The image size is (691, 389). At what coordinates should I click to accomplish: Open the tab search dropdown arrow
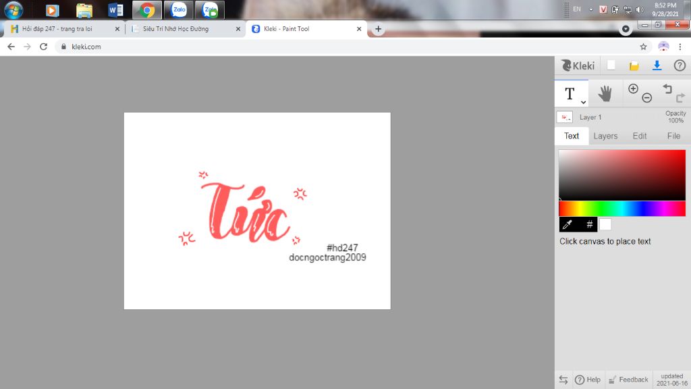coord(626,29)
